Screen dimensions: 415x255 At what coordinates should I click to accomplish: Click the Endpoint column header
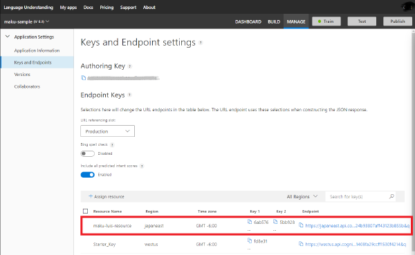(x=311, y=211)
